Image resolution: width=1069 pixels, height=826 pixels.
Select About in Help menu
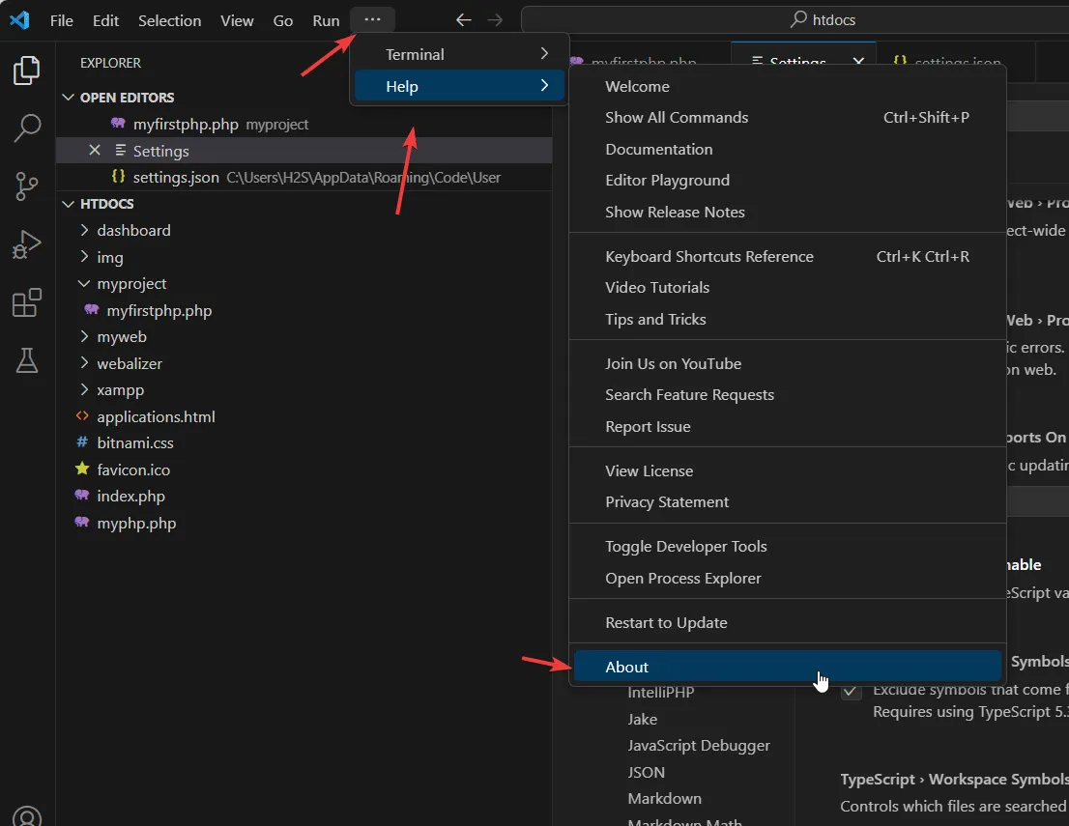[788, 667]
